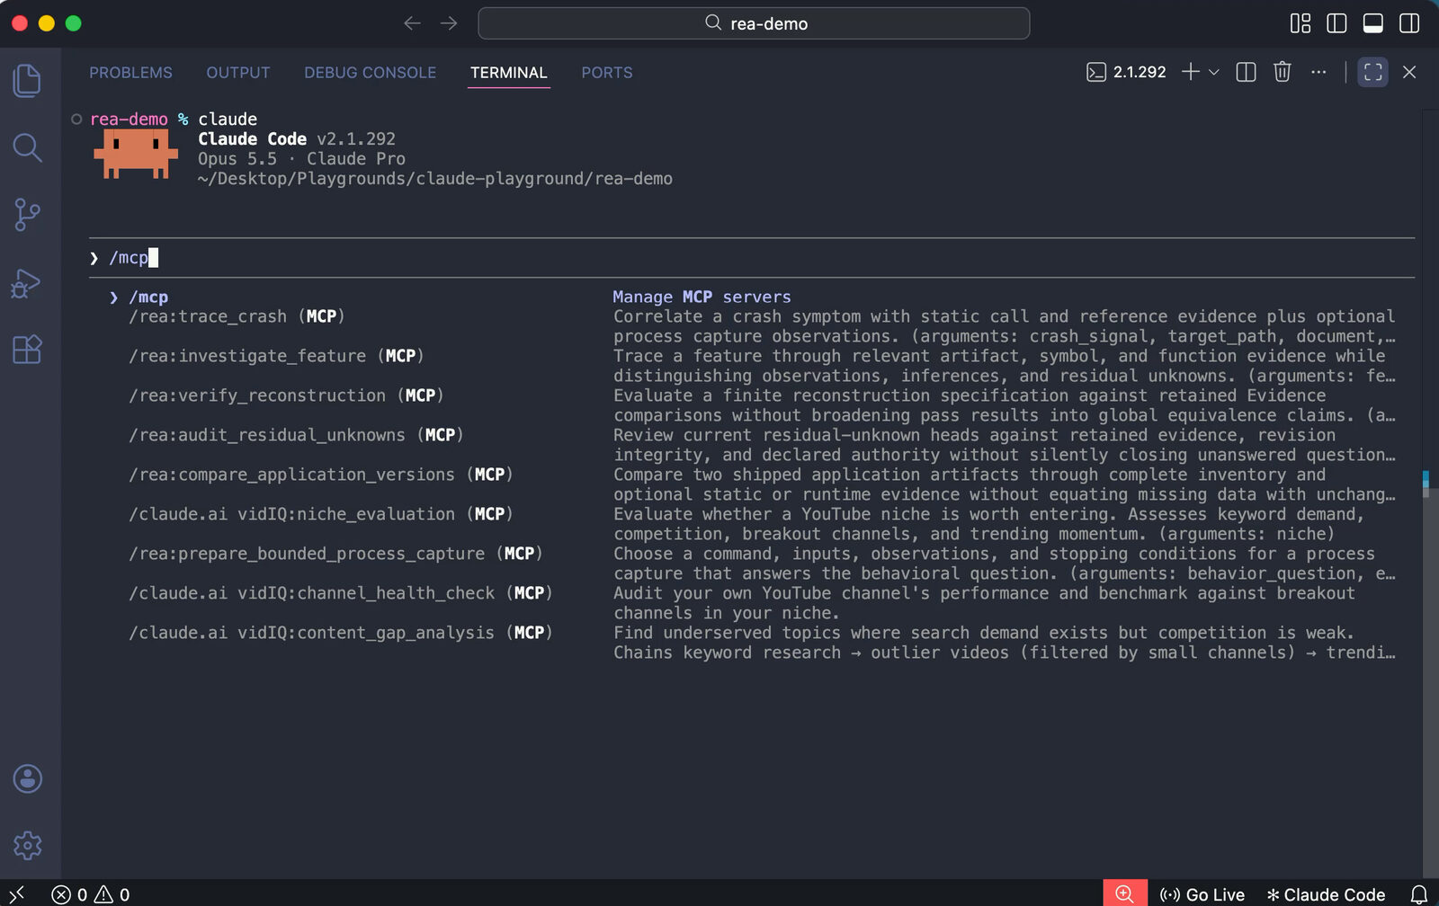Select the 2.1.292 terminal instance
The width and height of the screenshot is (1439, 906).
(x=1126, y=72)
